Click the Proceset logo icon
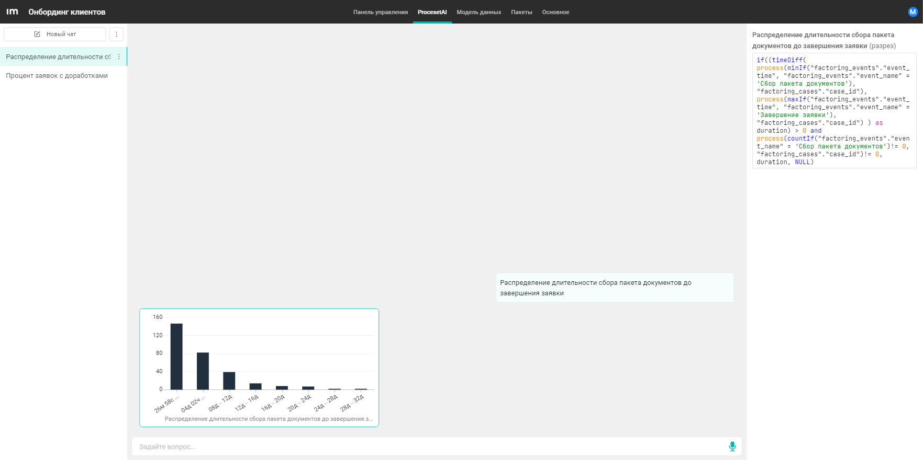Image resolution: width=923 pixels, height=460 pixels. click(12, 11)
